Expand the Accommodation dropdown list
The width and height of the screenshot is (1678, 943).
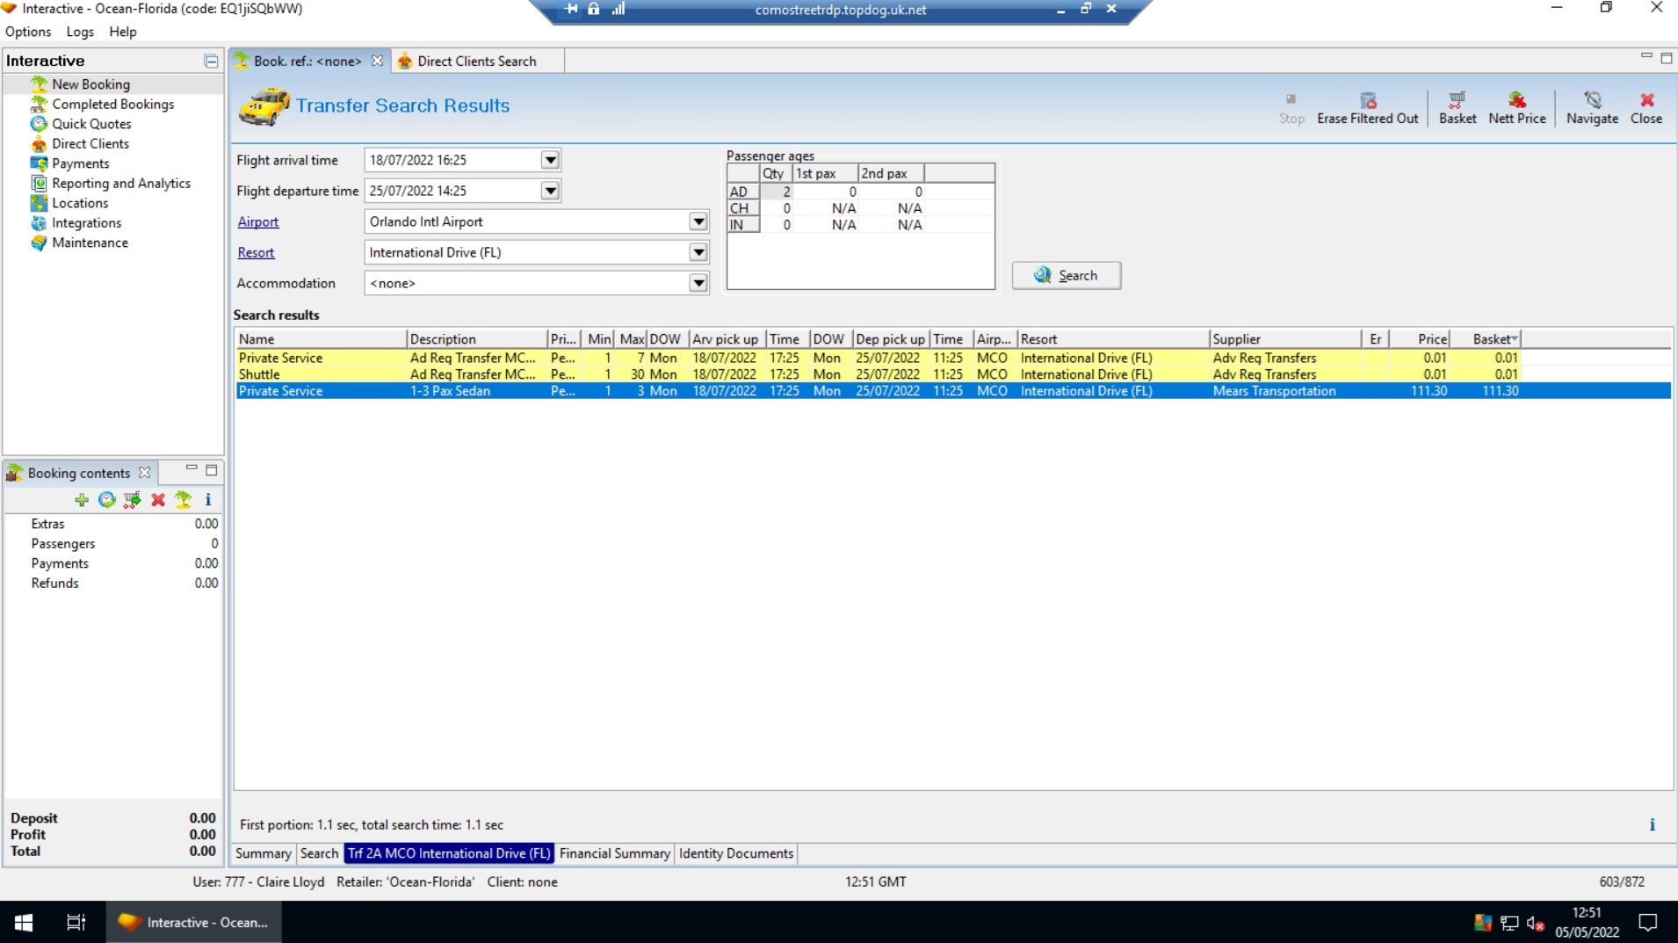tap(698, 283)
